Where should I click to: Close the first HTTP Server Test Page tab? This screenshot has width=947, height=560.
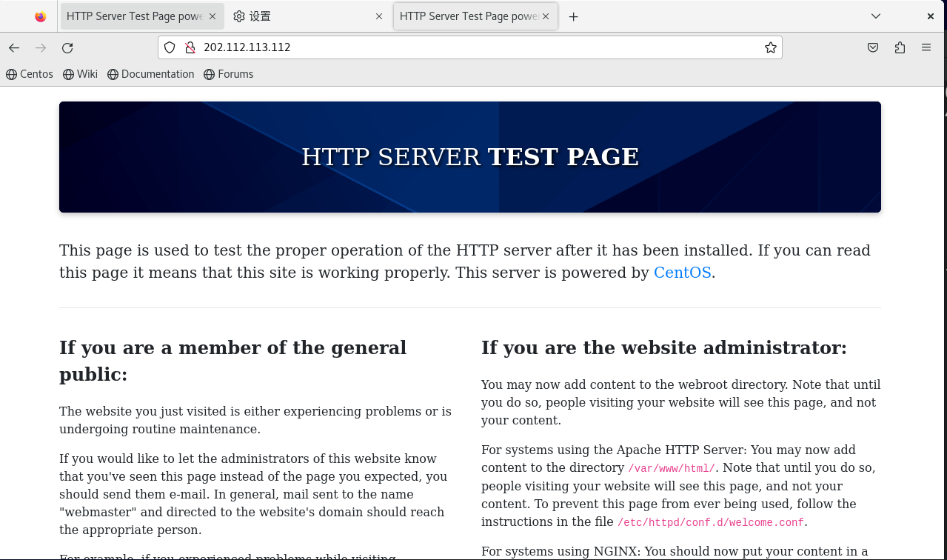click(x=213, y=16)
